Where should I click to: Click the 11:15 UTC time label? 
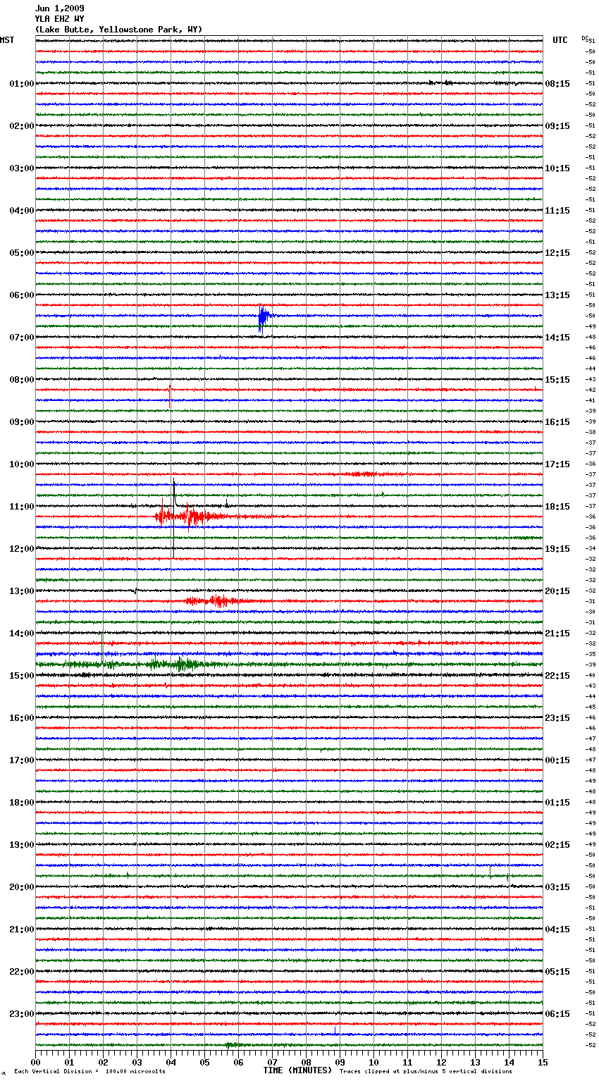point(557,211)
